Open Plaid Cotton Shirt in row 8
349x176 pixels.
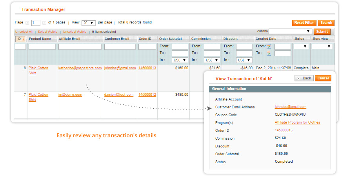[38, 70]
